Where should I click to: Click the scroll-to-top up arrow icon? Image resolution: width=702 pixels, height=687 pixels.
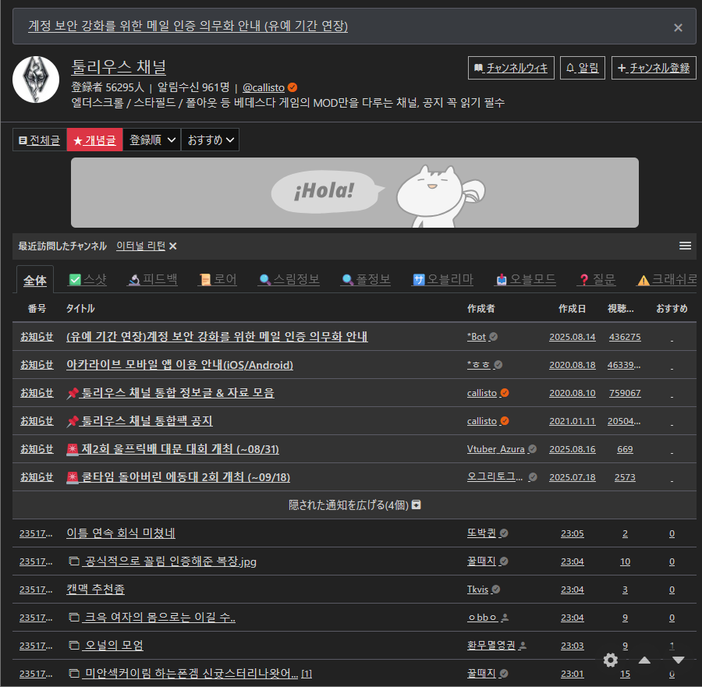pyautogui.click(x=644, y=660)
